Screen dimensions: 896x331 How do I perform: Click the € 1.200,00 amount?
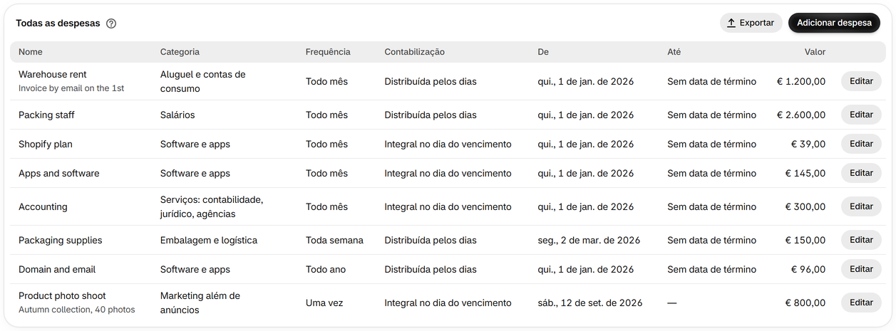click(x=801, y=81)
